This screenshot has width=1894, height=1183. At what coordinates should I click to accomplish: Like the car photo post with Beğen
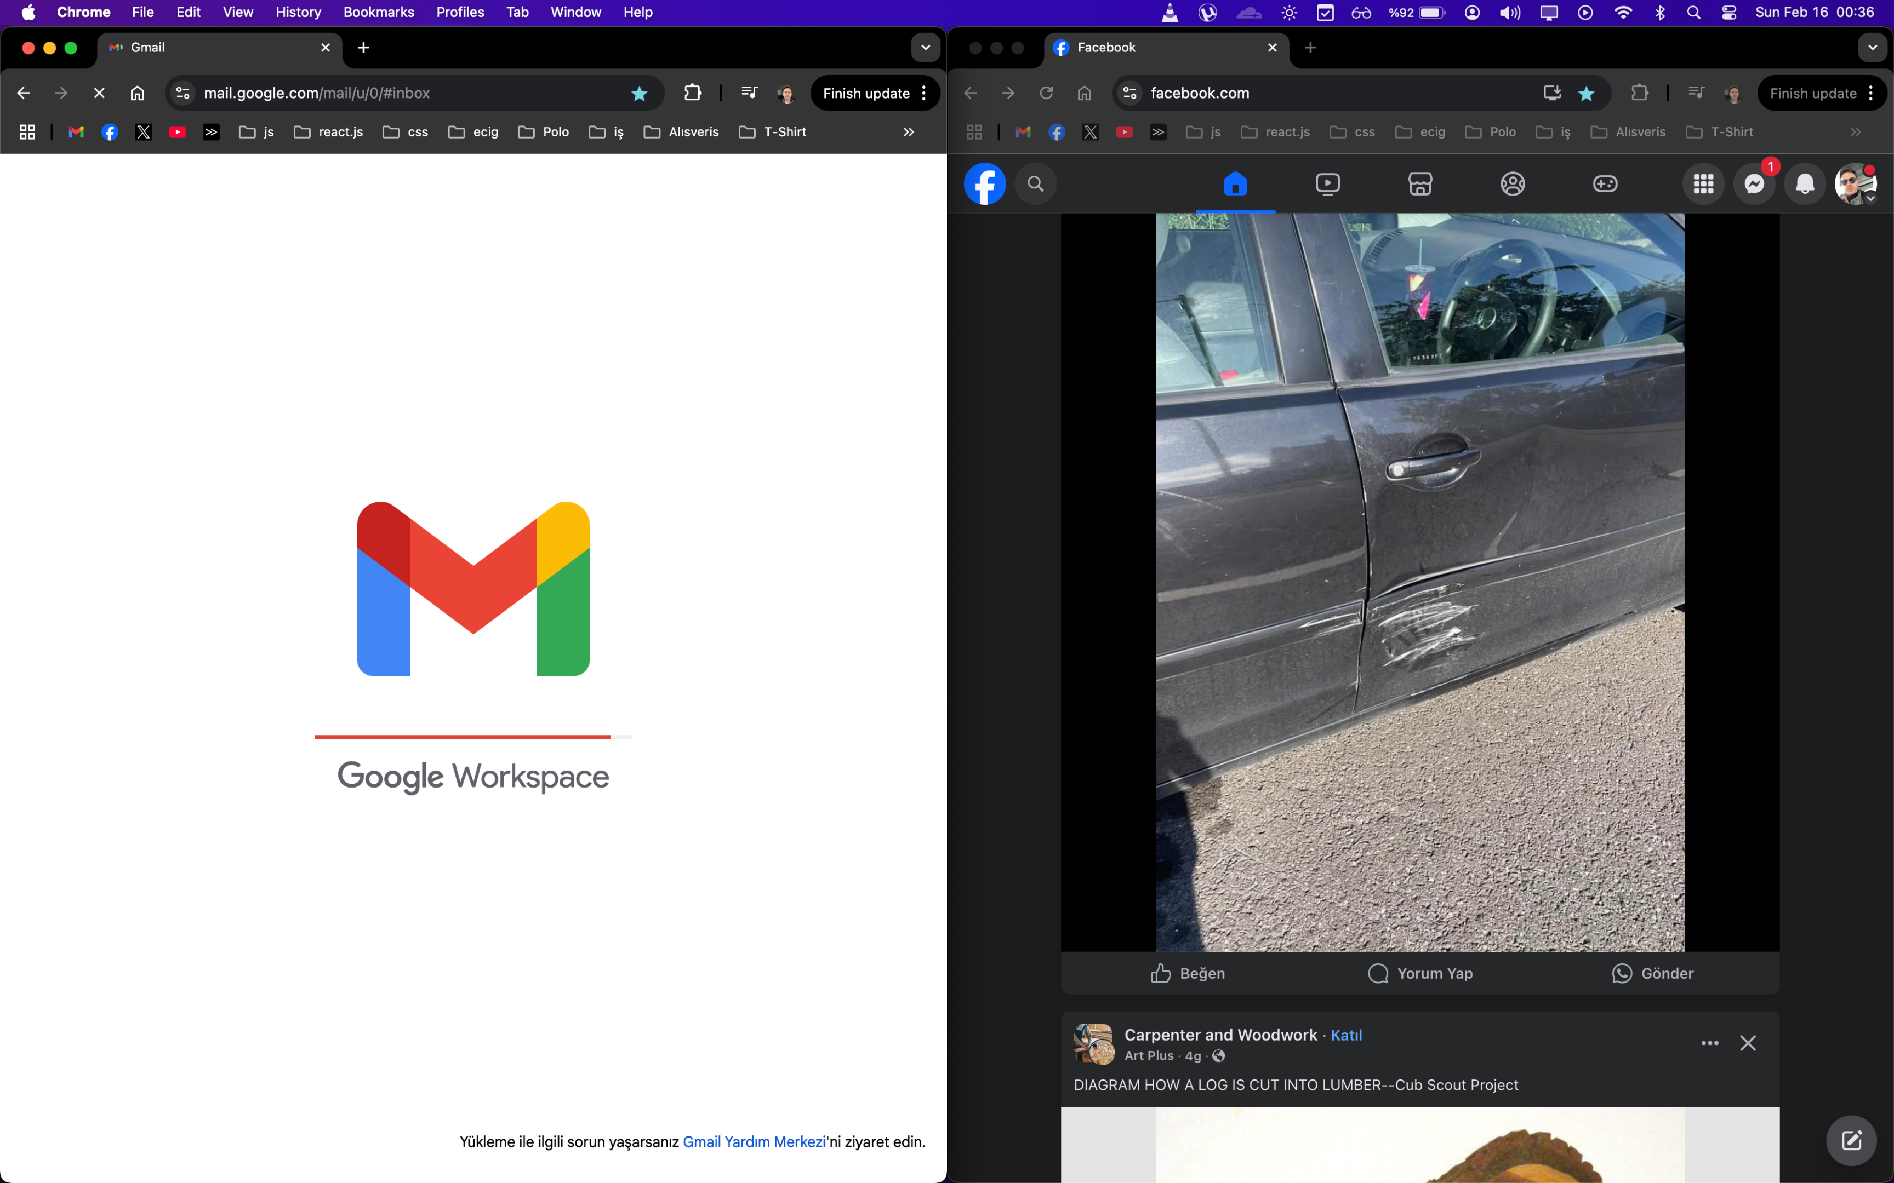[x=1187, y=973]
